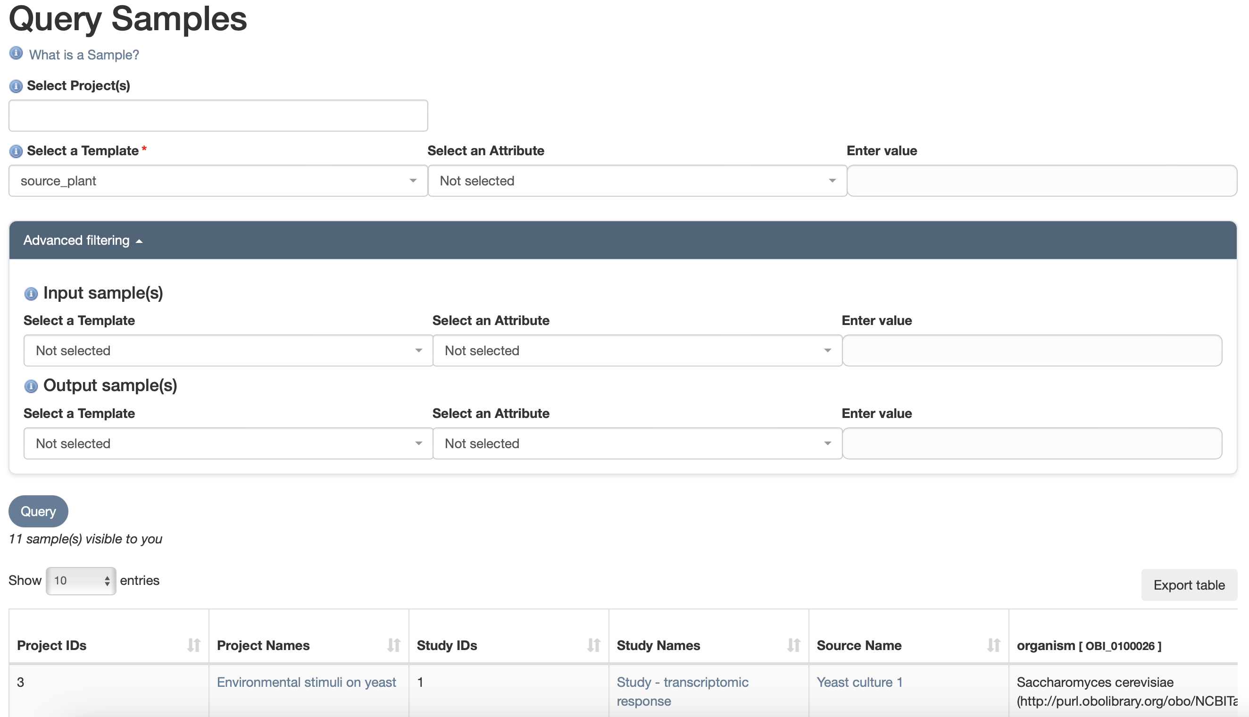Select the 'source_plant' template dropdown
The image size is (1249, 717).
(217, 181)
